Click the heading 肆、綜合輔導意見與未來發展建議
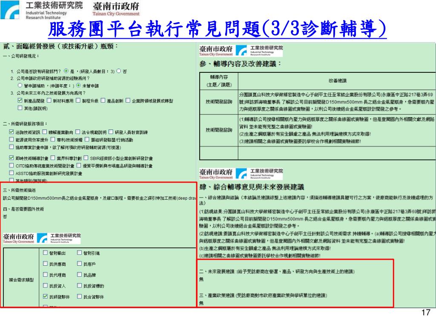The height and width of the screenshot is (327, 436). [252, 187]
